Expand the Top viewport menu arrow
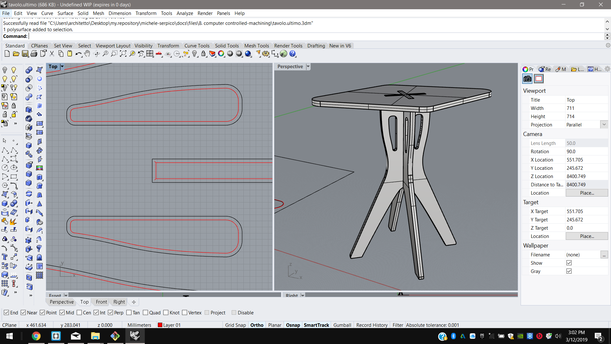Screen dimensions: 611x344 click(62, 67)
